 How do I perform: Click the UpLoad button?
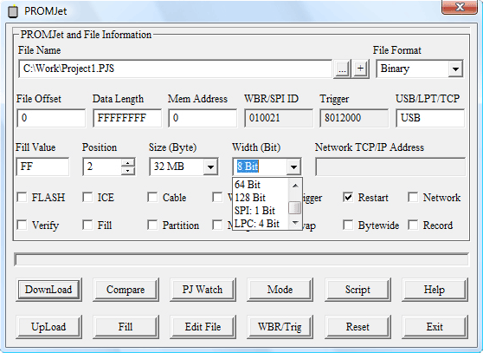pos(48,327)
